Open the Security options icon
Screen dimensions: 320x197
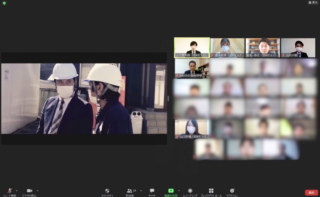(x=107, y=190)
